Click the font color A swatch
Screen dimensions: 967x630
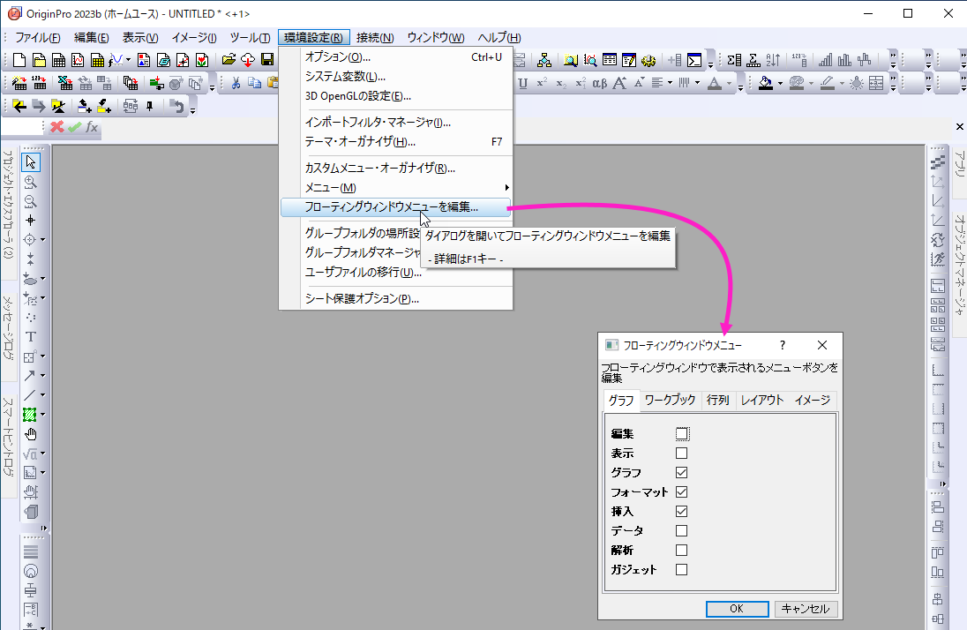click(x=714, y=83)
